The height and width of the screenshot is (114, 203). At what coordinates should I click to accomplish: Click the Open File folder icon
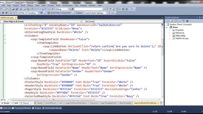10,9
